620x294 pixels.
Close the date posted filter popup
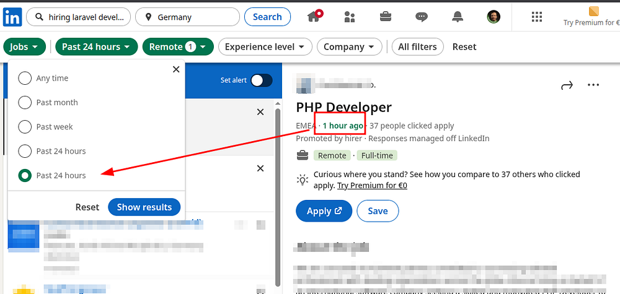[176, 69]
